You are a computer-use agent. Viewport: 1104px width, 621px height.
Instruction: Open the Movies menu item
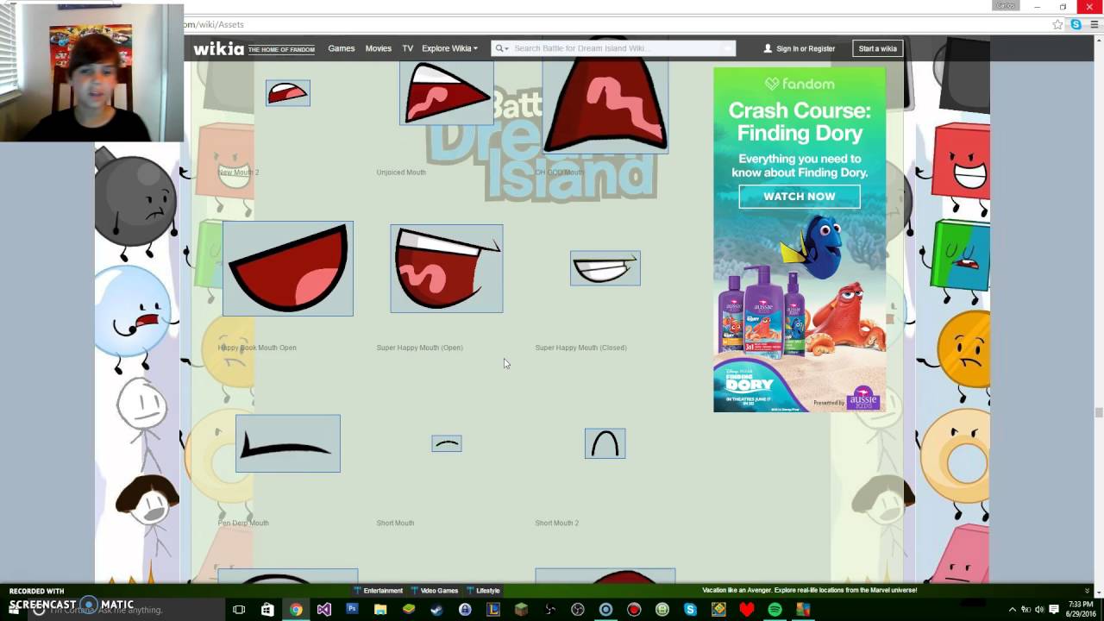[x=378, y=48]
